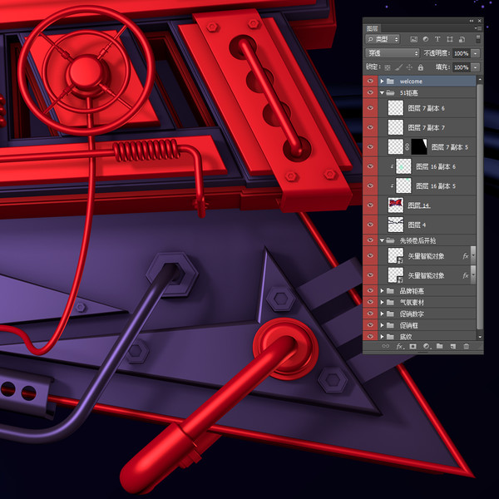The width and height of the screenshot is (499, 499).
Task: Toggle visibility of 图层 7 副本 5
Action: coord(370,146)
